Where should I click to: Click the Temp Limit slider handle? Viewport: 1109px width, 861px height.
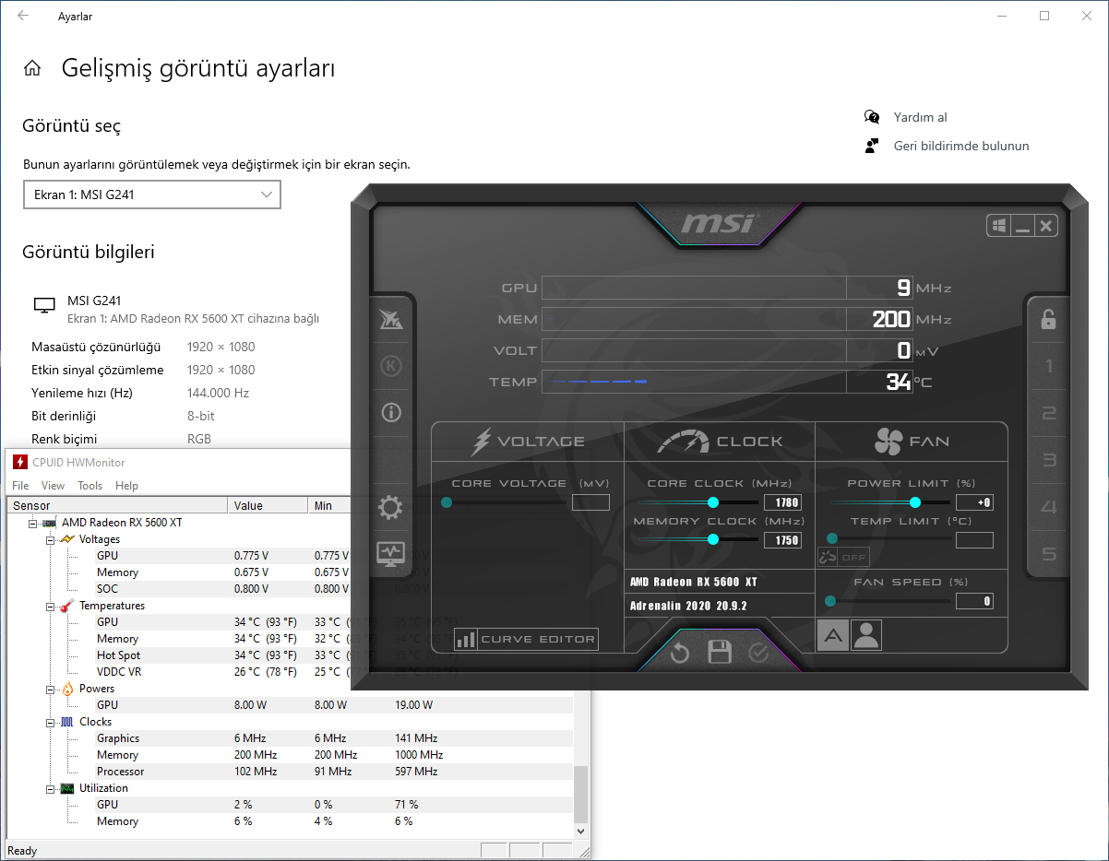832,538
